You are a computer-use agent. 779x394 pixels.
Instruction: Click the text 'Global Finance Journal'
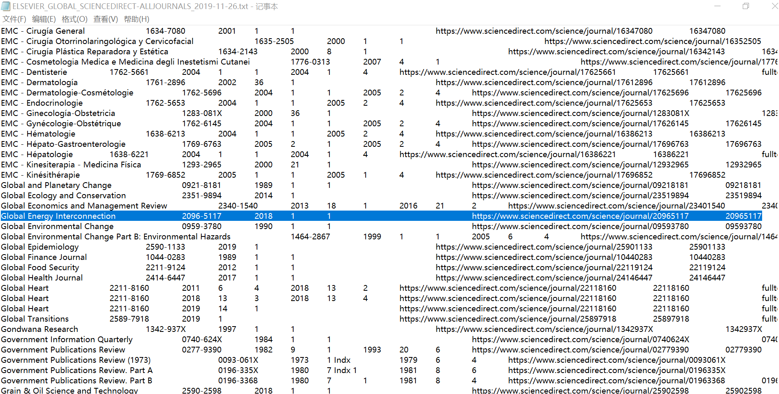tap(44, 257)
